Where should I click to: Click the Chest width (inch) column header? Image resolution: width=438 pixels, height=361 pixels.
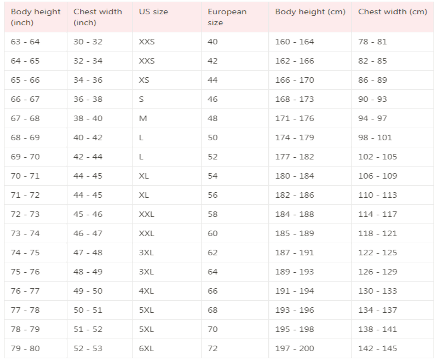100,17
